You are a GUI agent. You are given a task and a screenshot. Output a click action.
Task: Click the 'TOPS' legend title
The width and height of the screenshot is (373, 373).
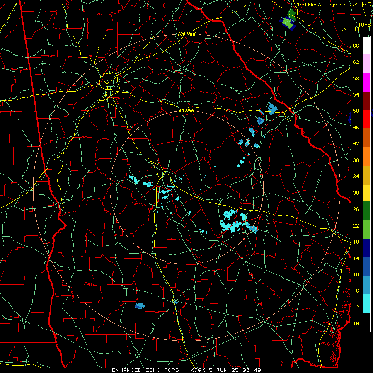(x=364, y=24)
